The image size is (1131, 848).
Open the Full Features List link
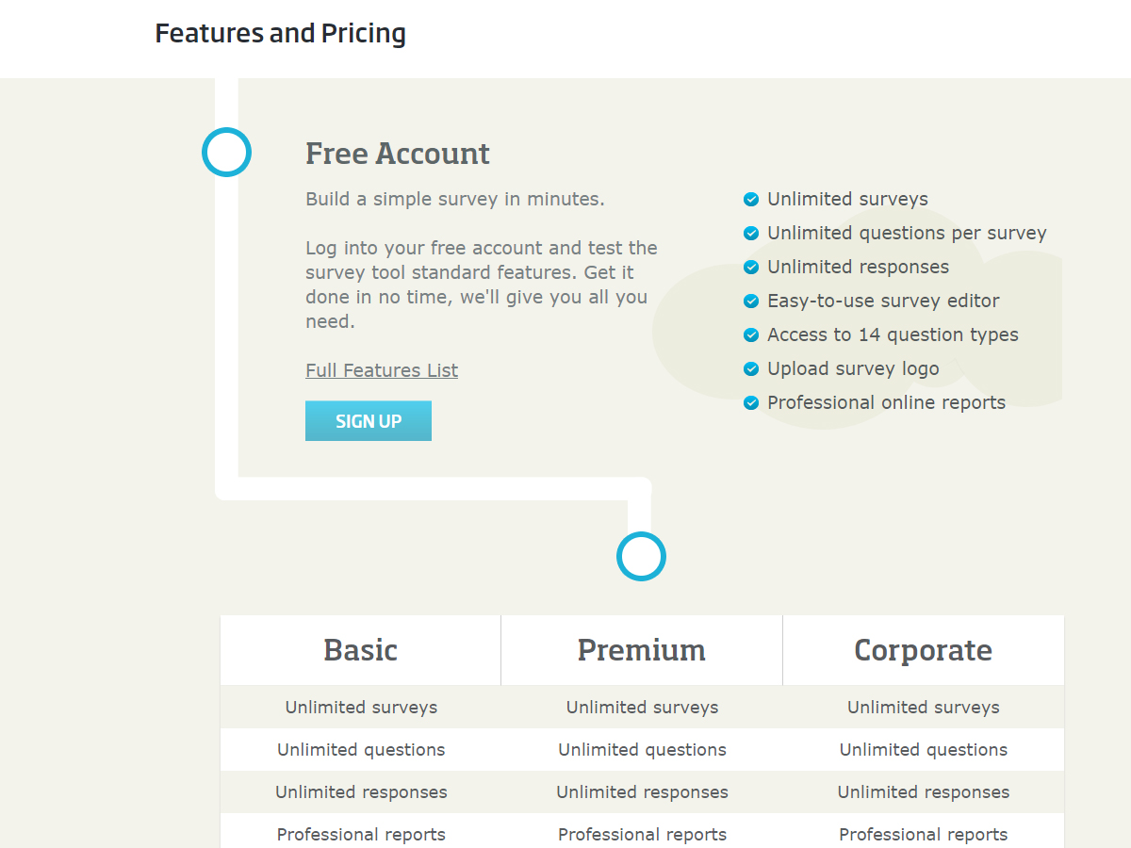(x=382, y=370)
